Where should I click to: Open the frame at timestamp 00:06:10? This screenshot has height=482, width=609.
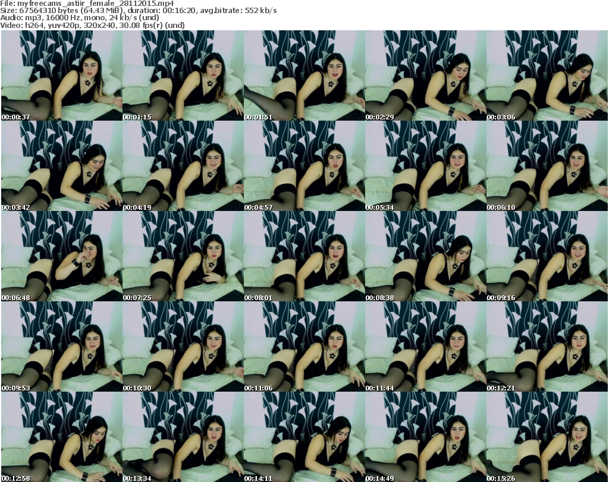click(547, 166)
